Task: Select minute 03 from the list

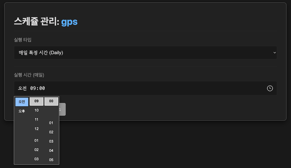Action: pyautogui.click(x=51, y=141)
